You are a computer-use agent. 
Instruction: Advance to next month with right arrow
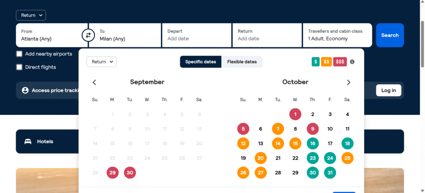point(349,82)
